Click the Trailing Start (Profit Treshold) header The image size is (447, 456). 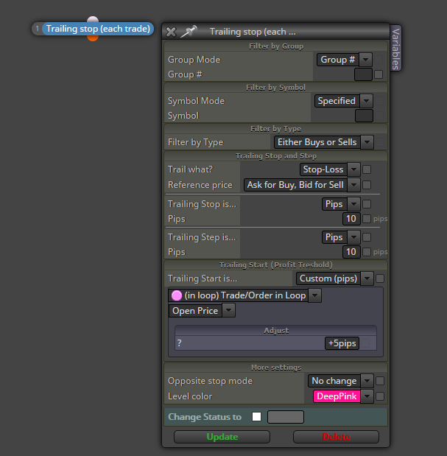click(276, 265)
